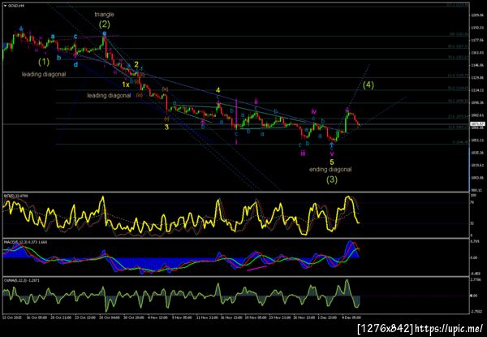Select the yellow 4 wave label
Viewport: 487px width, 337px height.
point(218,90)
